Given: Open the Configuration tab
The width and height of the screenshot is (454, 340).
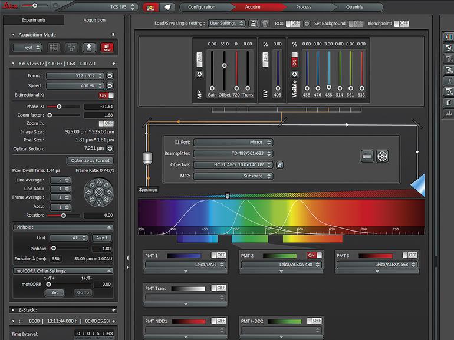Looking at the screenshot, I should (x=202, y=7).
